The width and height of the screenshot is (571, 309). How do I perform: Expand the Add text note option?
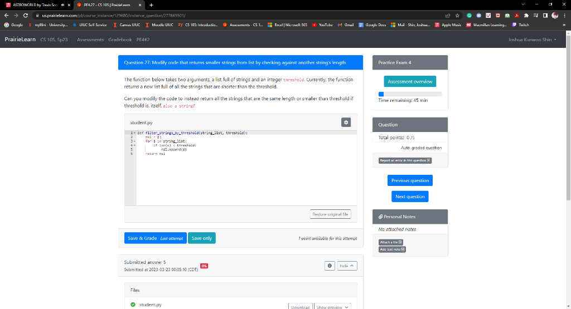(x=392, y=249)
